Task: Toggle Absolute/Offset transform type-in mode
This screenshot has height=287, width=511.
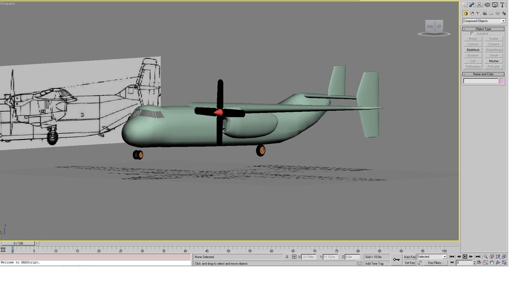Action: coord(294,257)
